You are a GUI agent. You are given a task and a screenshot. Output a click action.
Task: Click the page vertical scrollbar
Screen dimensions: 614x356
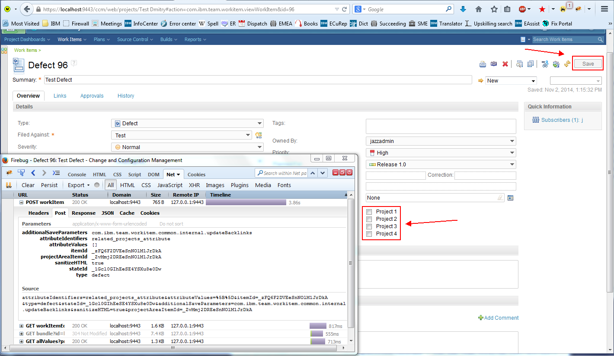click(x=610, y=172)
